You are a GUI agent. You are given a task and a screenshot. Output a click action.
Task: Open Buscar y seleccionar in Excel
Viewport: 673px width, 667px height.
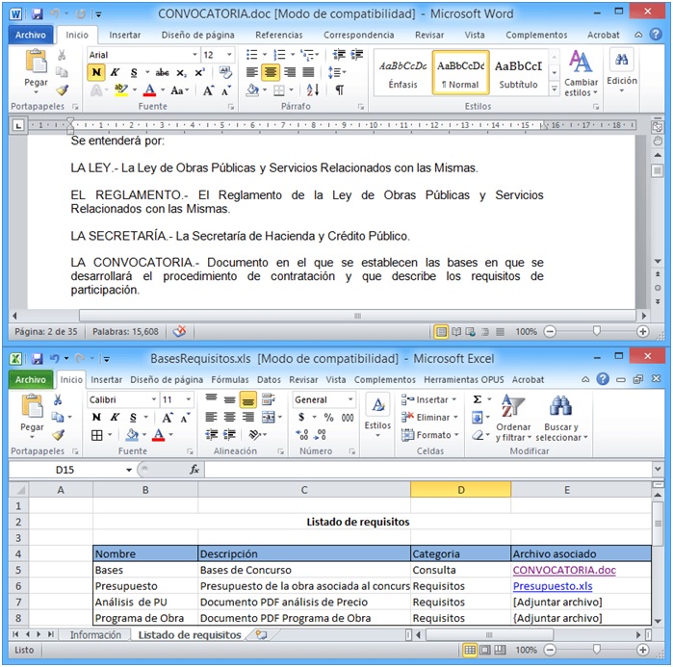click(560, 418)
